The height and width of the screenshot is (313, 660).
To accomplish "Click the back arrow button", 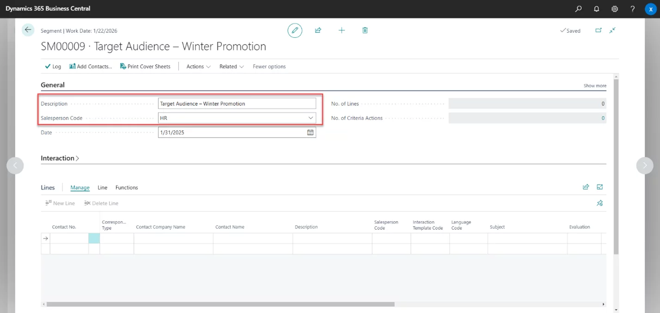I will pyautogui.click(x=28, y=30).
